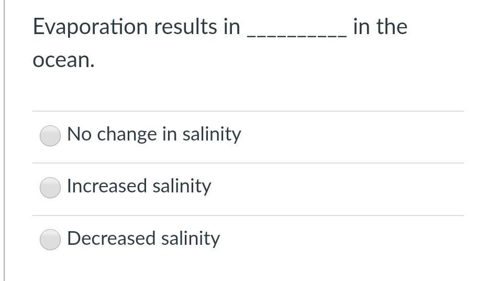489x281 pixels.
Task: Click the divider above "Increased salinity"
Action: (x=248, y=163)
